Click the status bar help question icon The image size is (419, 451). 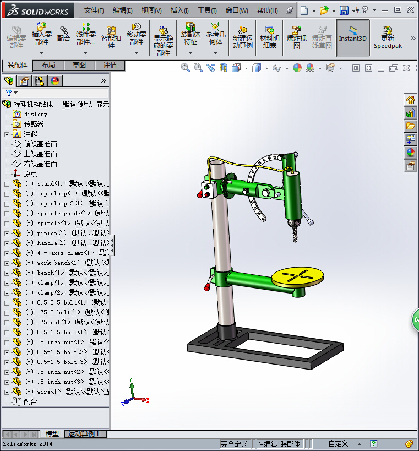pyautogui.click(x=373, y=444)
